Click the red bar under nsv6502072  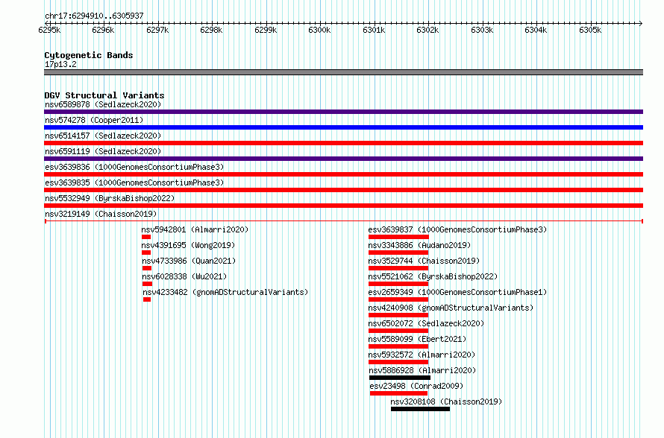398,331
